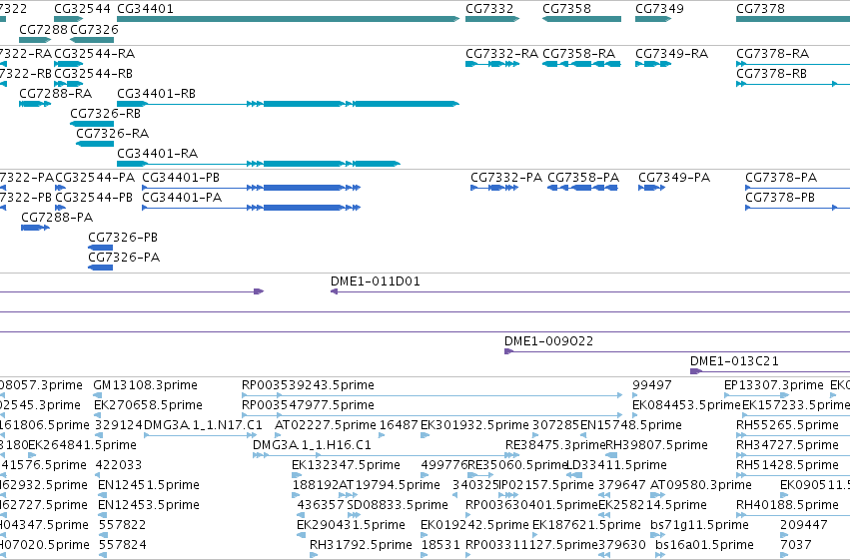Image resolution: width=850 pixels, height=560 pixels.
Task: Select the CG34401 gene label
Action: tap(145, 9)
